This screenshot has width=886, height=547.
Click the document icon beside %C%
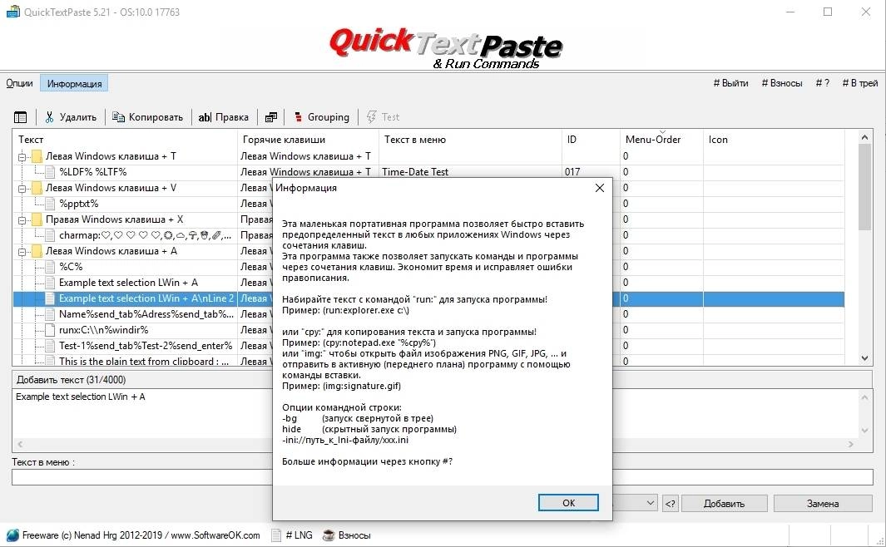[50, 267]
